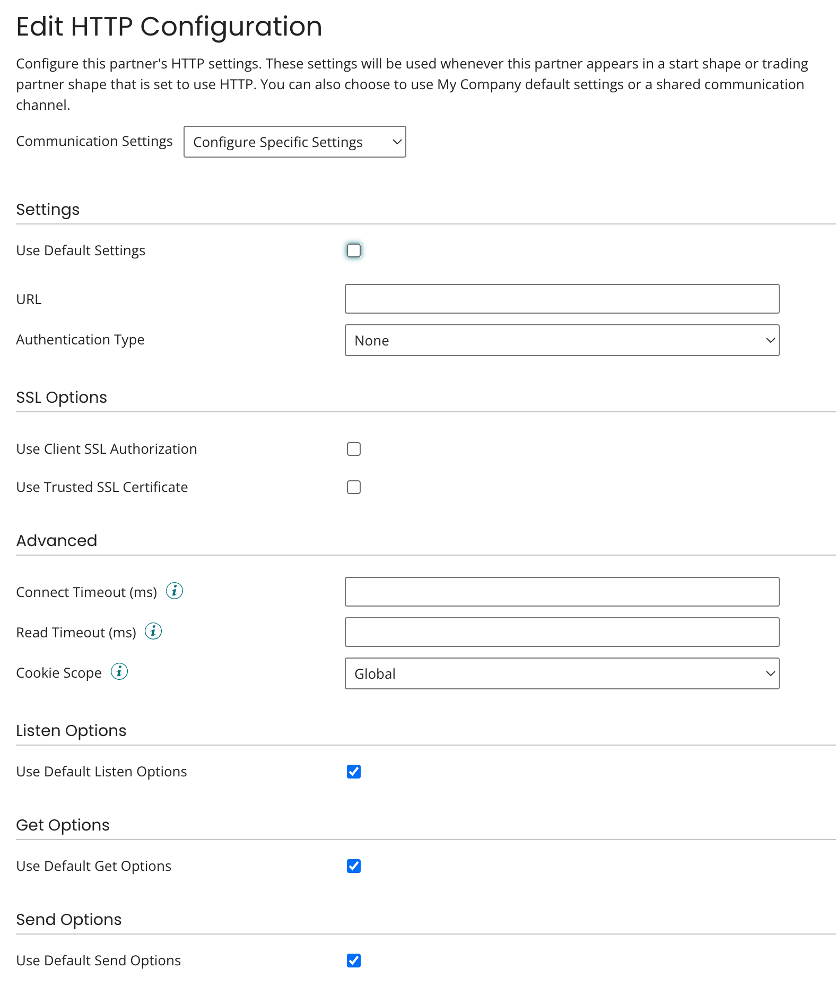Viewport: 836px width, 1003px height.
Task: Open the Communication Settings dropdown
Action: (294, 142)
